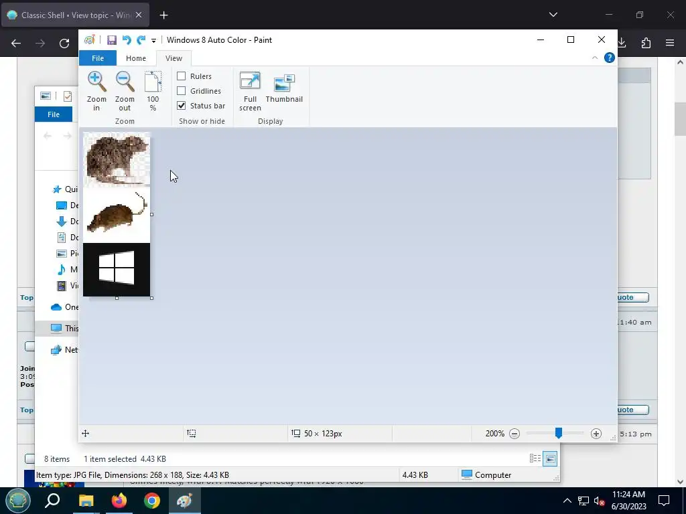Show the Thumbnail display option
The height and width of the screenshot is (514, 686).
coord(284,88)
